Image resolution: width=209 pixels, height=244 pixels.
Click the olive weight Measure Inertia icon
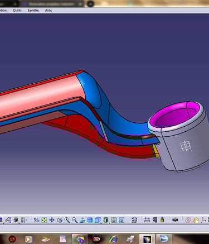[162, 220]
